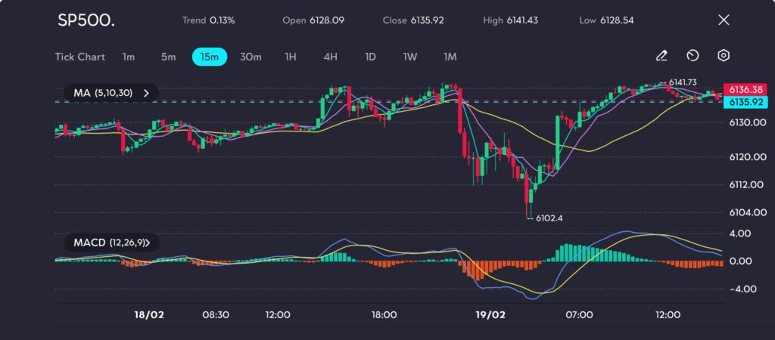Select the 1M monthly timeframe
Viewport: 775px width, 340px height.
450,57
